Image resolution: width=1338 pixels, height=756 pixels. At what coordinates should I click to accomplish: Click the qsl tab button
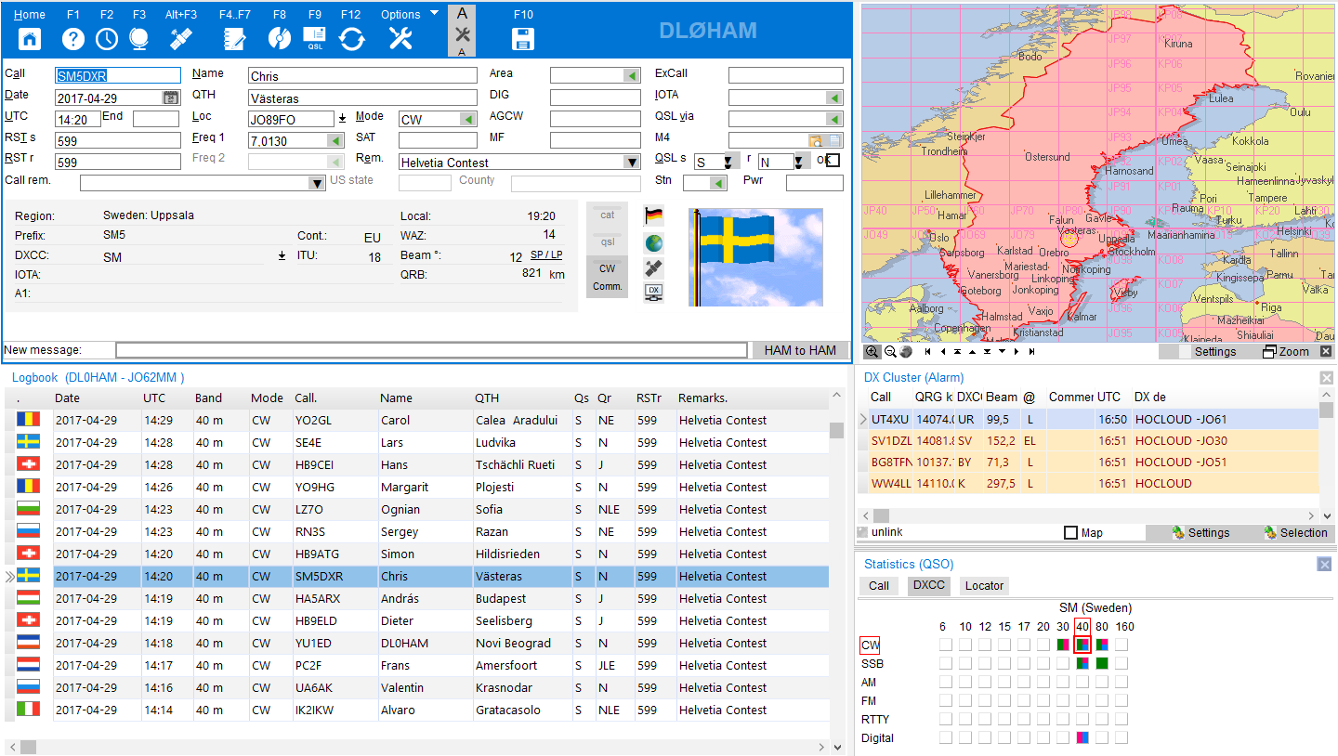(607, 241)
